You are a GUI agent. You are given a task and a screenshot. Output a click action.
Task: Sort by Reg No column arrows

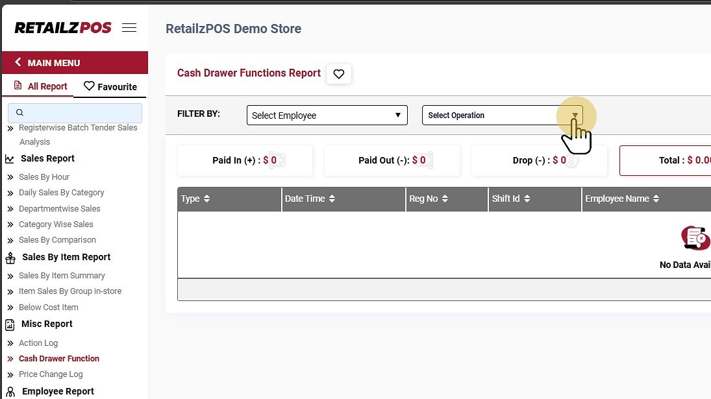445,199
